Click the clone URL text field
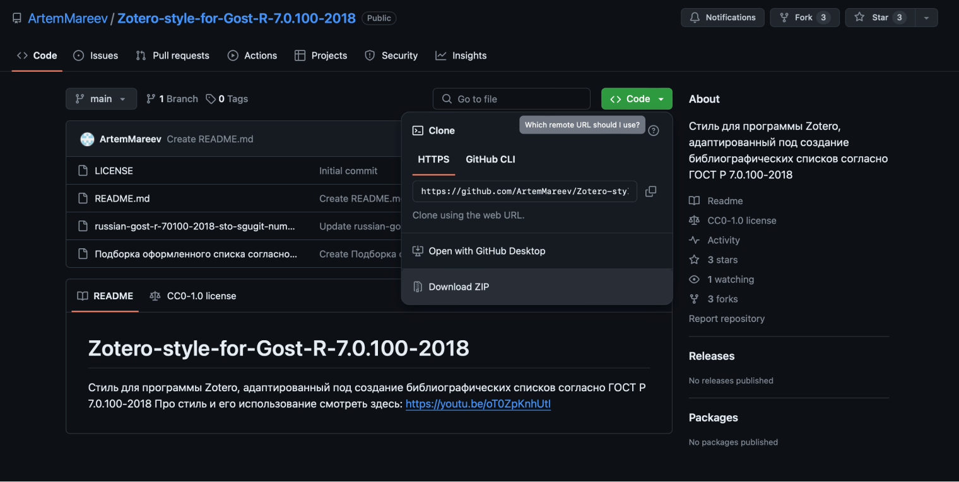This screenshot has height=482, width=959. coord(525,192)
